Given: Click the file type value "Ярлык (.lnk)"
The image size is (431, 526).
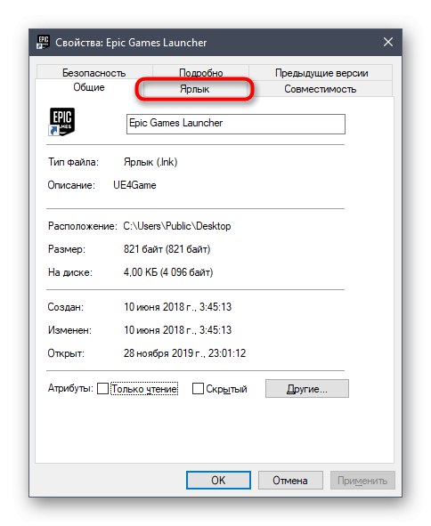Looking at the screenshot, I should (150, 162).
